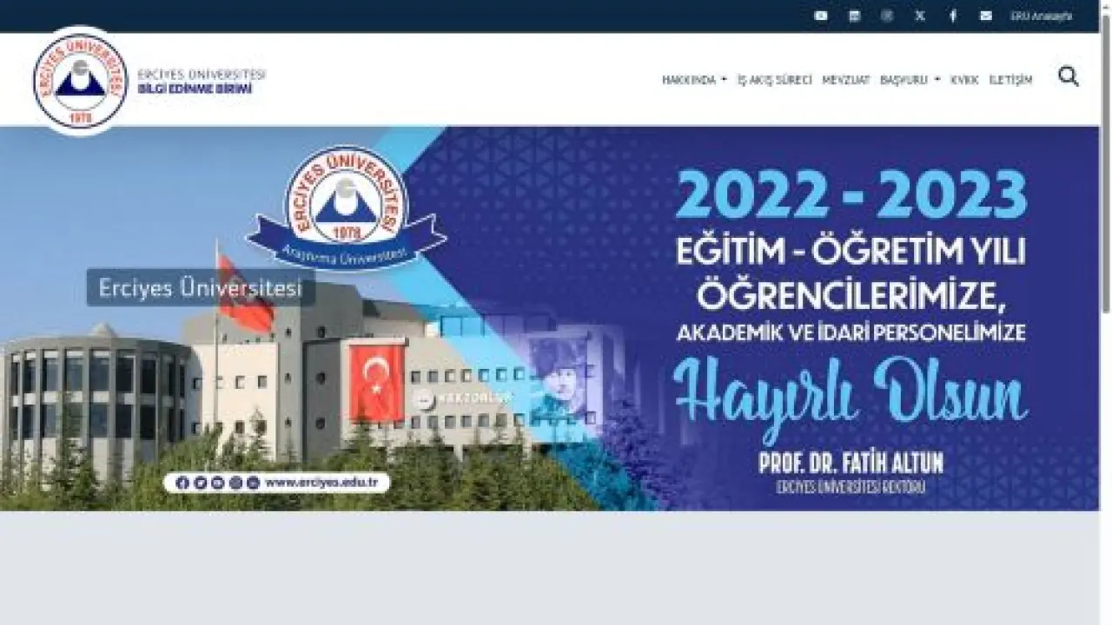
Task: Click the Erciyes Üniversitesi caption on banner
Action: 201,287
